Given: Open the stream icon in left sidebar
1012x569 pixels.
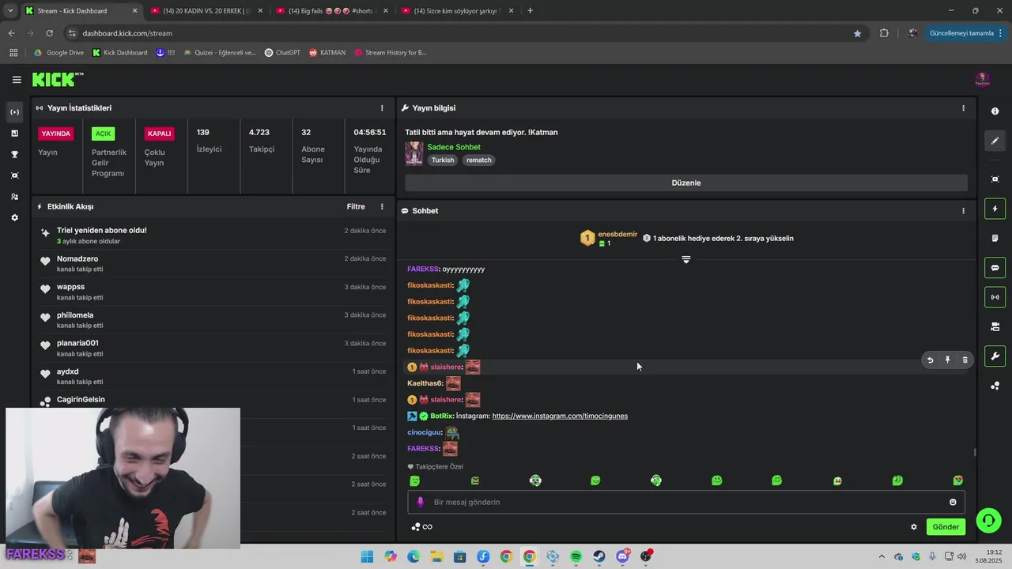Looking at the screenshot, I should [x=14, y=112].
